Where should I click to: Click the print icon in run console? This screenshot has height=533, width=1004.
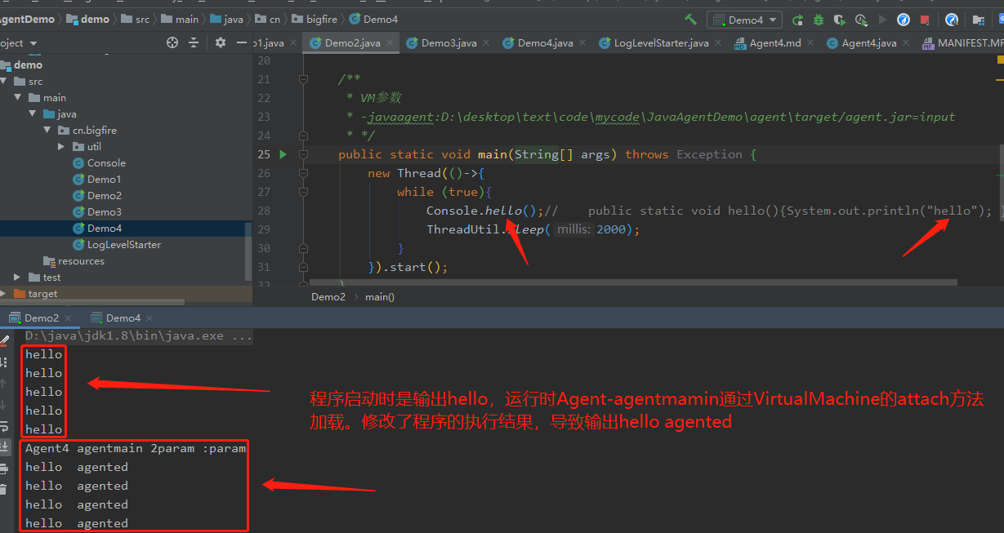point(4,469)
